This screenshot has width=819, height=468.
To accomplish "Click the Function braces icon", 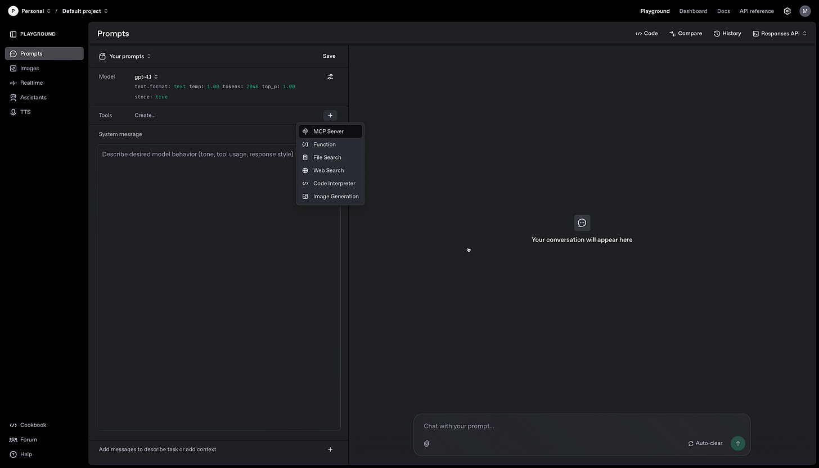I will coord(305,144).
